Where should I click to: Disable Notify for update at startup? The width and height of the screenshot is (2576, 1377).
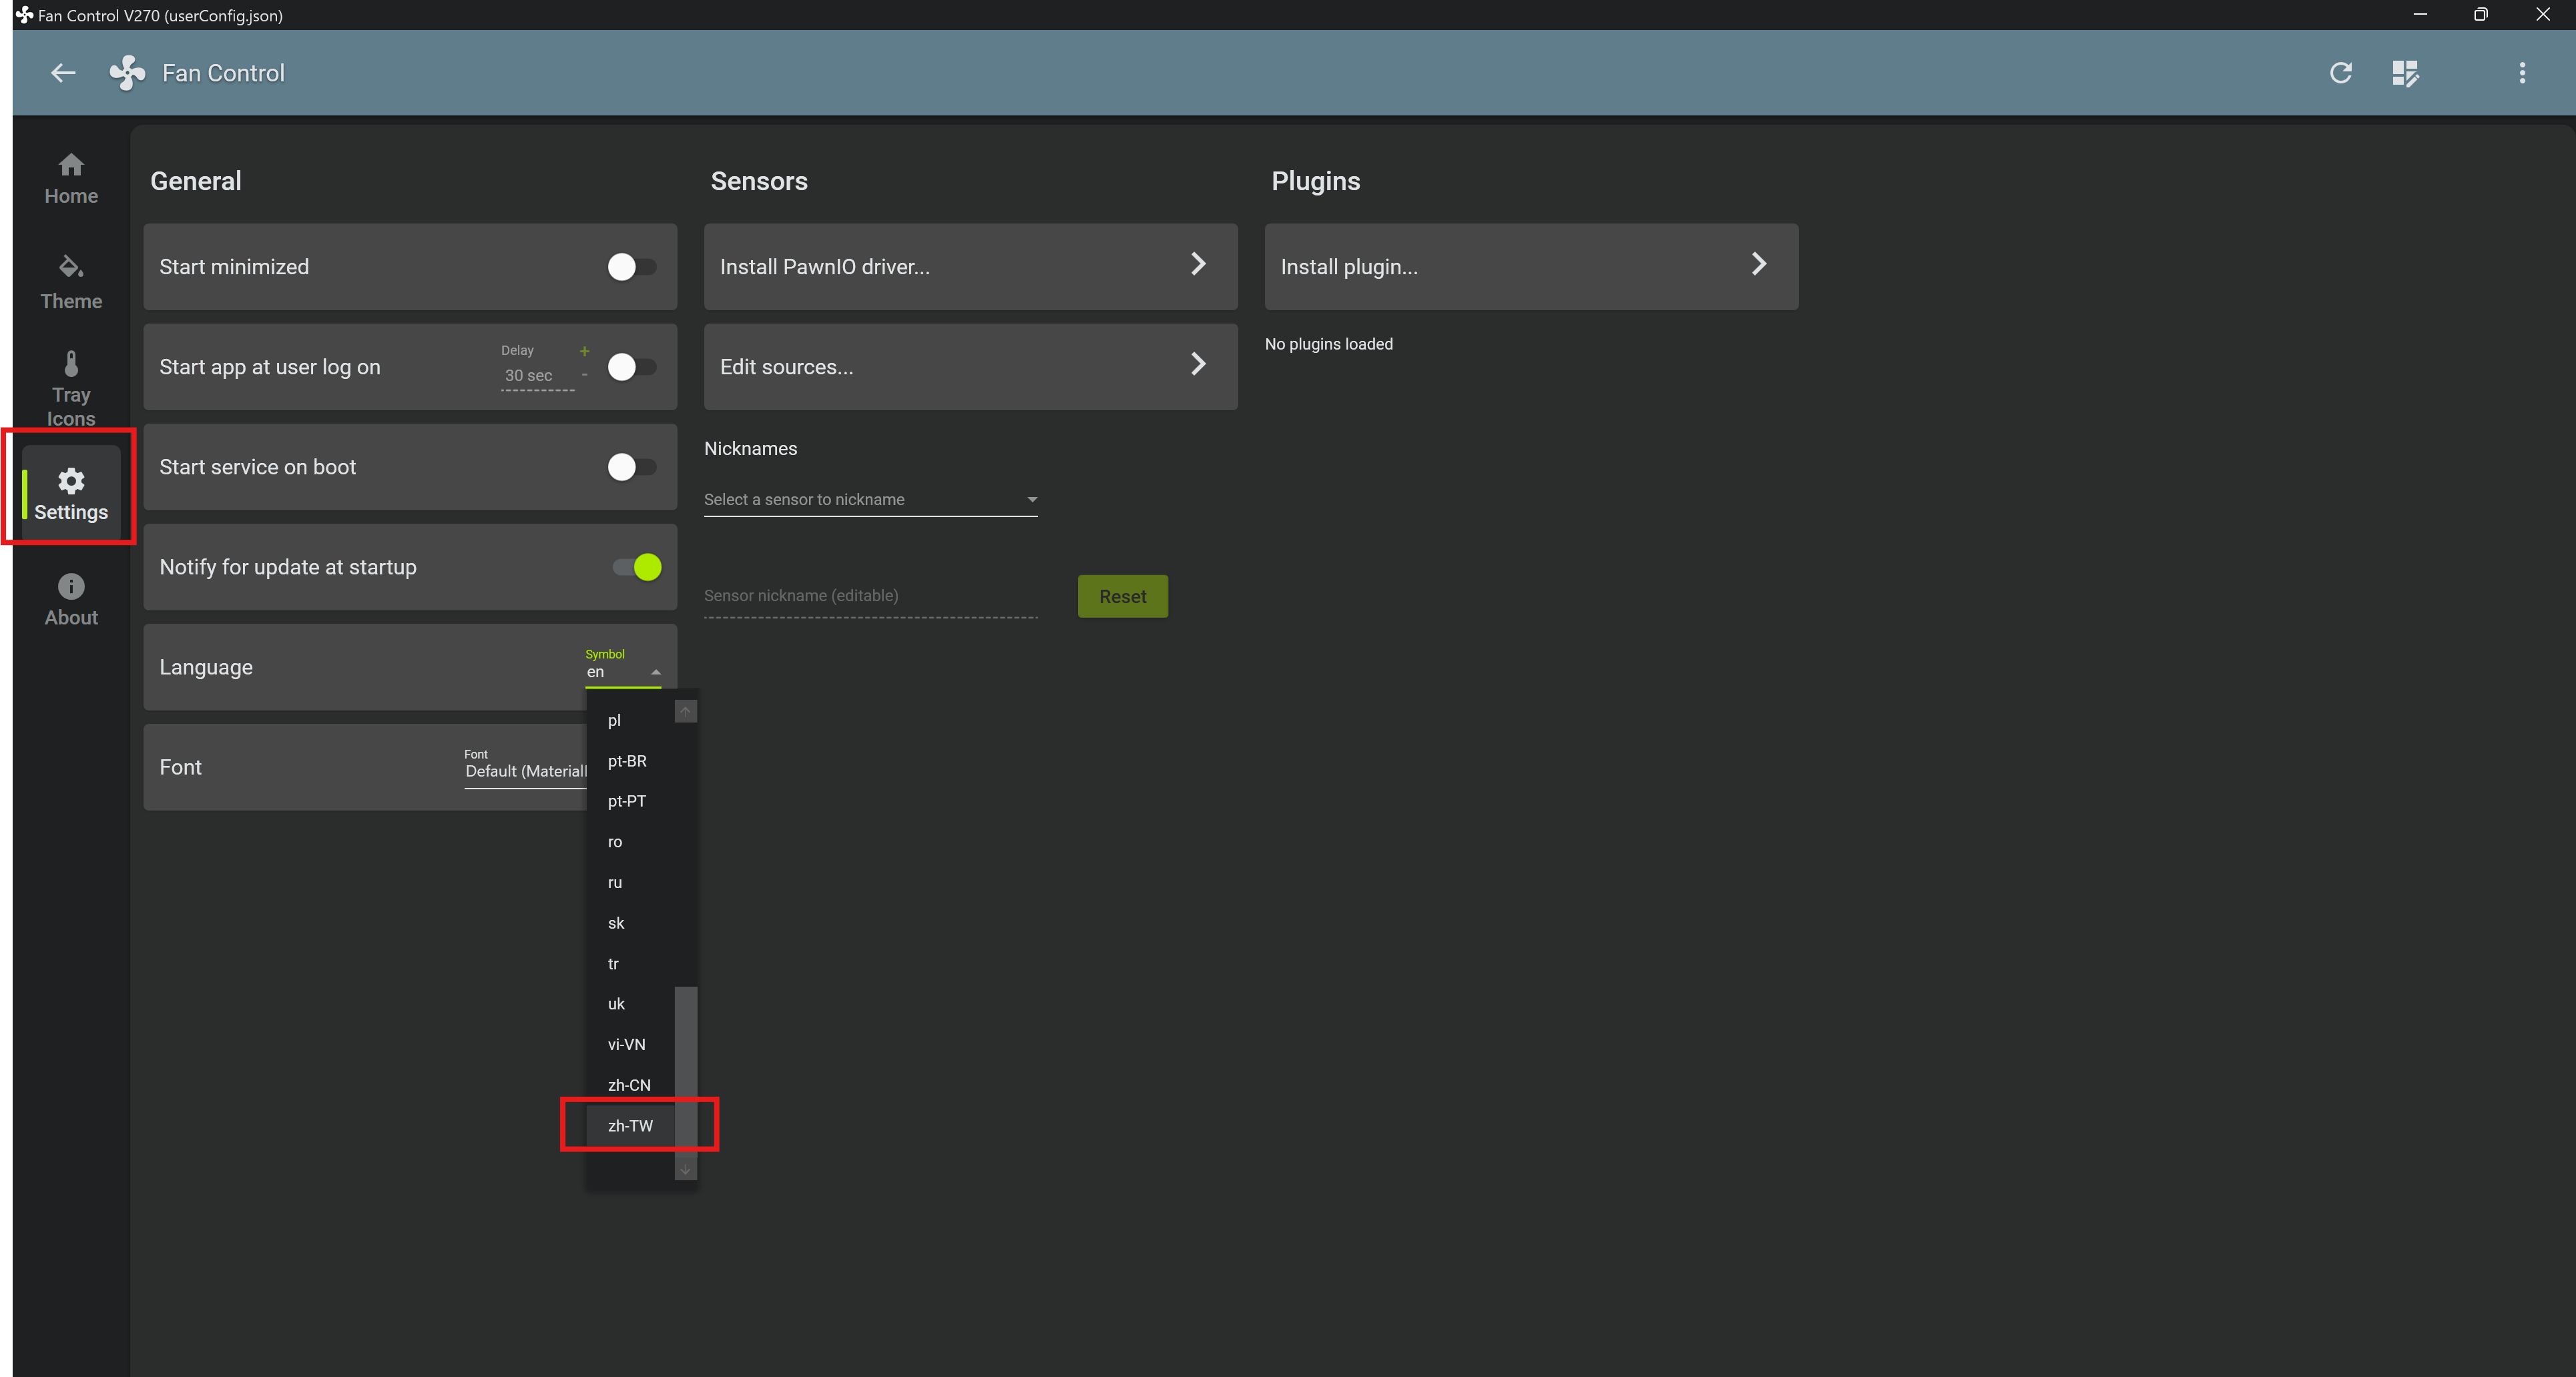click(x=638, y=566)
